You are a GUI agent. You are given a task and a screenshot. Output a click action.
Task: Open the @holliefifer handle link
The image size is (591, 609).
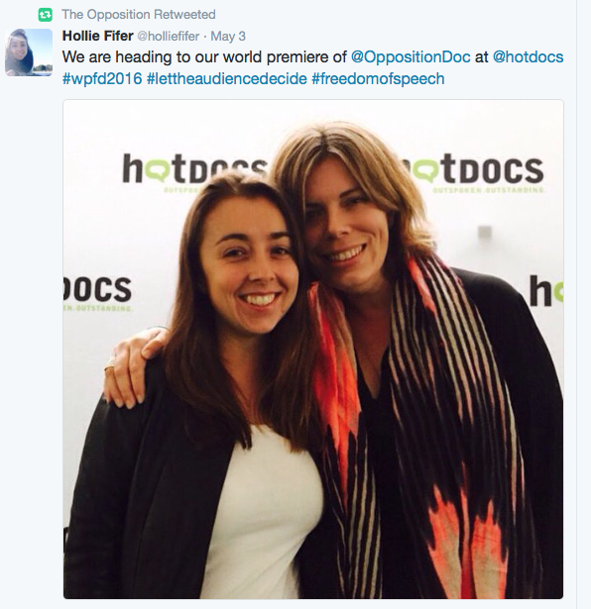pos(169,36)
